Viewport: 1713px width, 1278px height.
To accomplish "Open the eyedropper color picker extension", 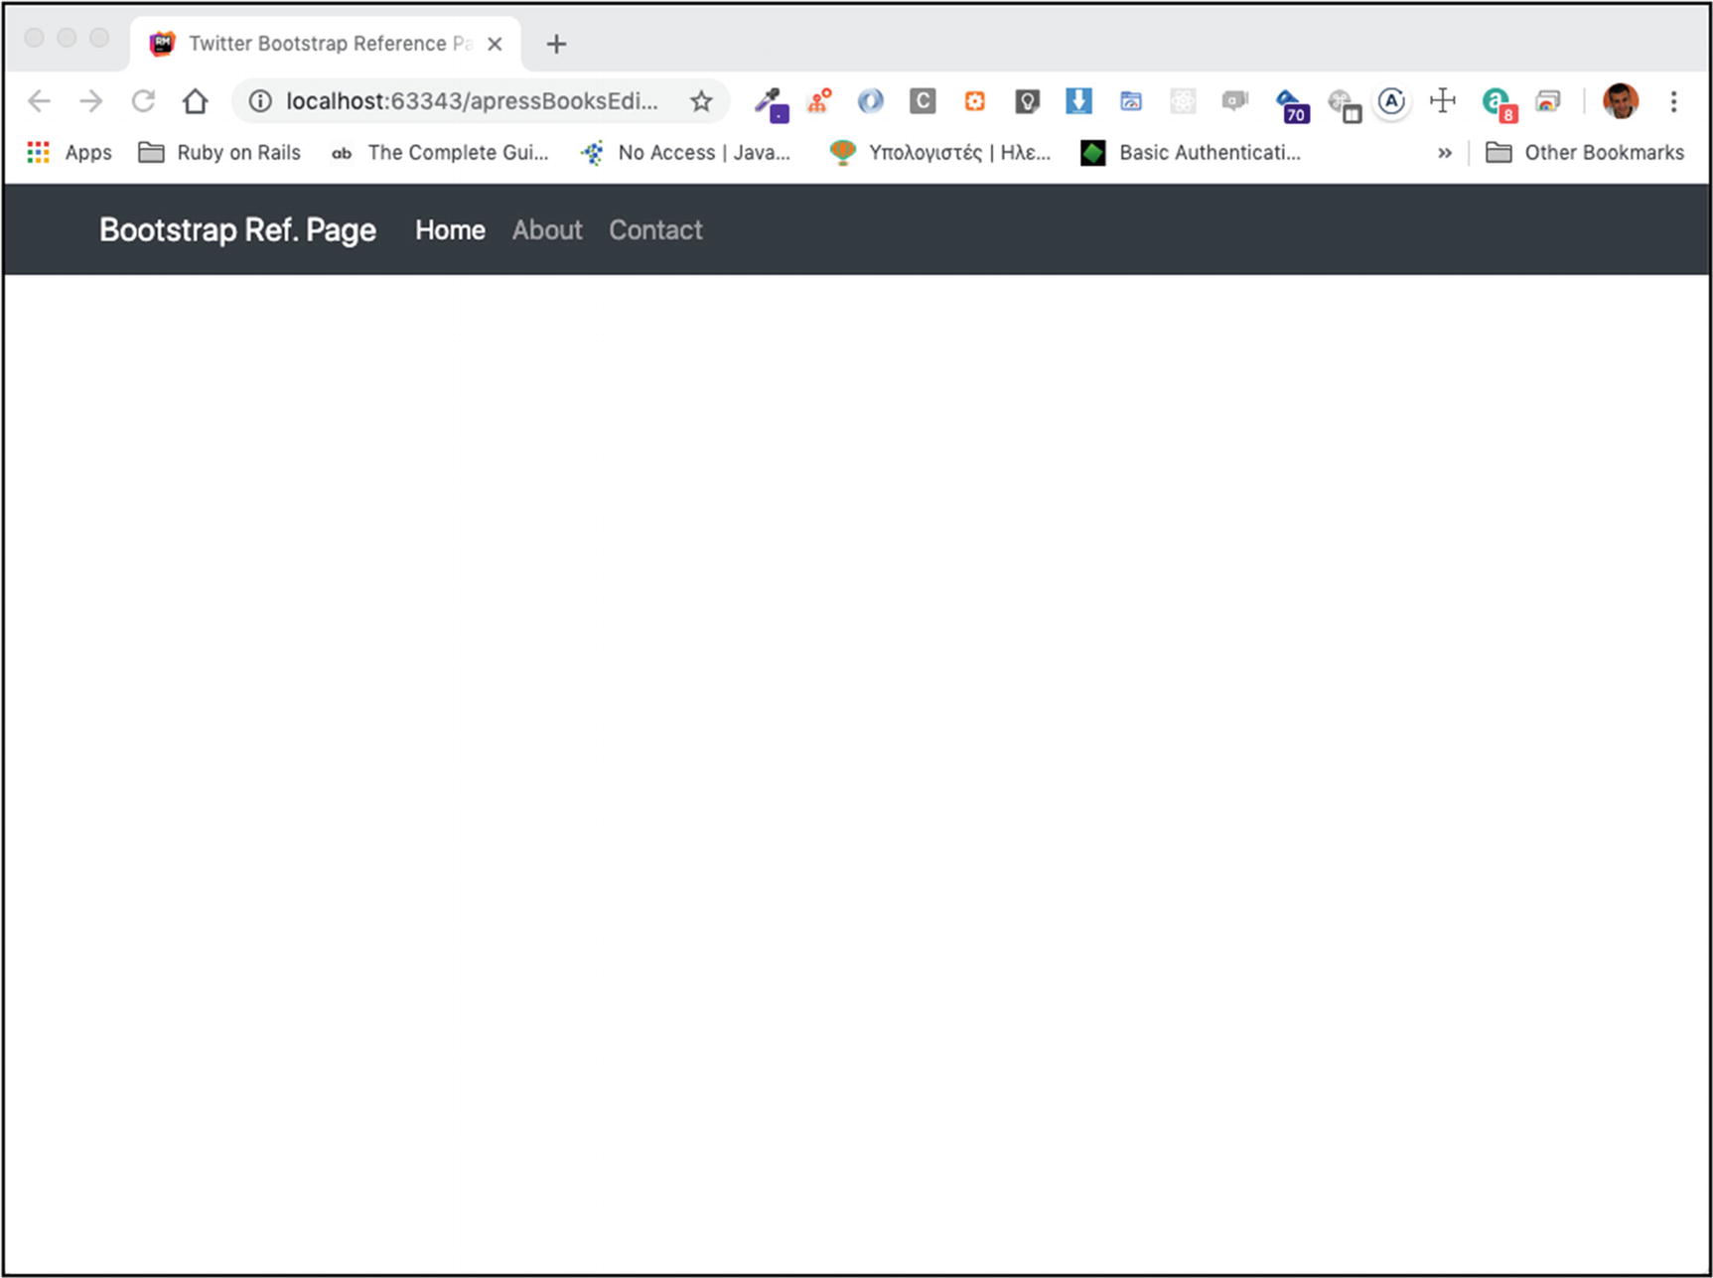I will [770, 102].
